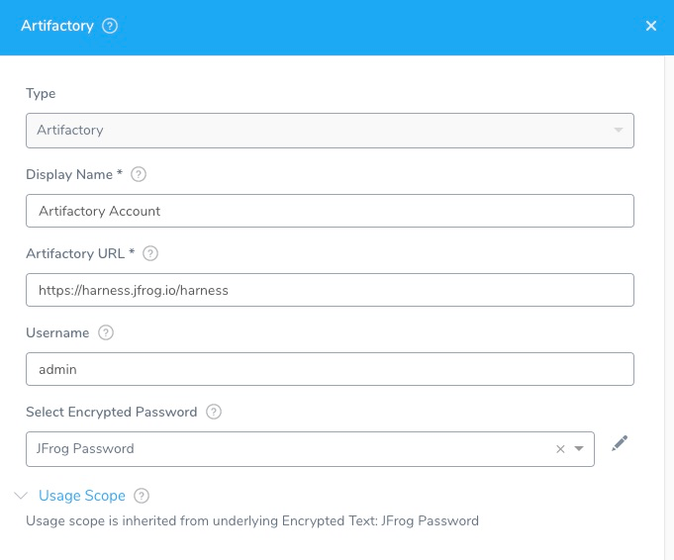This screenshot has height=560, width=674.
Task: Show help for Usage Scope
Action: click(142, 496)
